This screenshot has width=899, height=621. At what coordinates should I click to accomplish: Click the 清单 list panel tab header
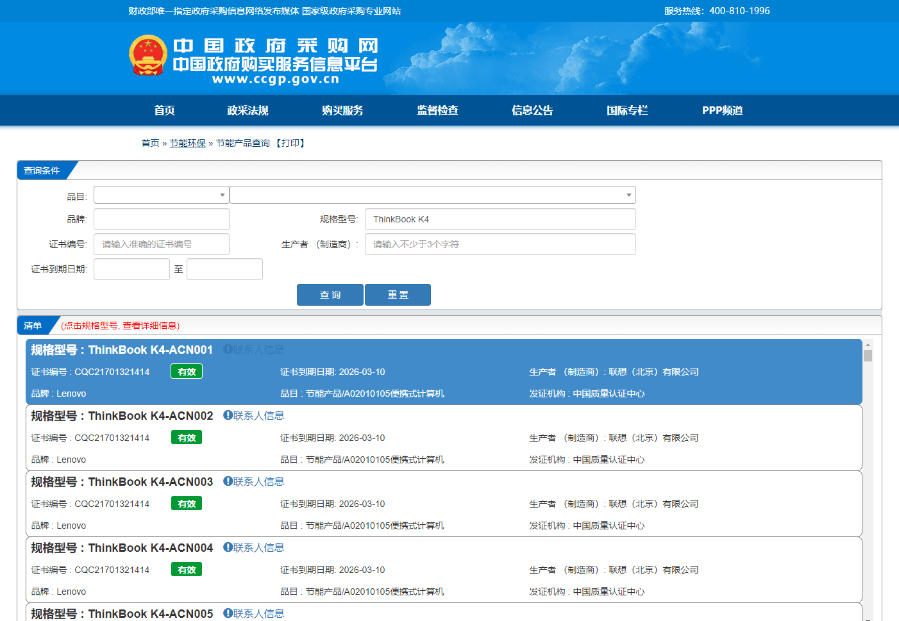tap(33, 326)
